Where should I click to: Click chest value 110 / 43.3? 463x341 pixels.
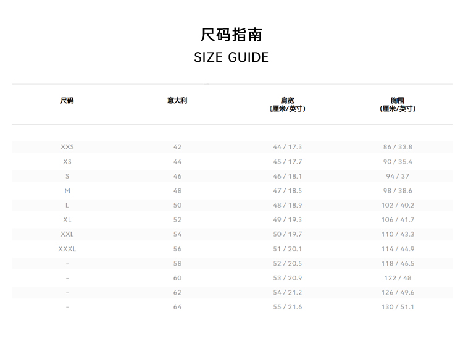click(x=398, y=234)
